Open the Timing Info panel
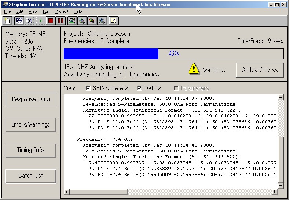Screen dimensions: 289x200 (31, 150)
